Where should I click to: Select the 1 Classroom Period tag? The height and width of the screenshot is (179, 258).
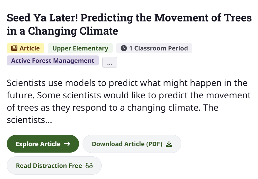(x=154, y=48)
